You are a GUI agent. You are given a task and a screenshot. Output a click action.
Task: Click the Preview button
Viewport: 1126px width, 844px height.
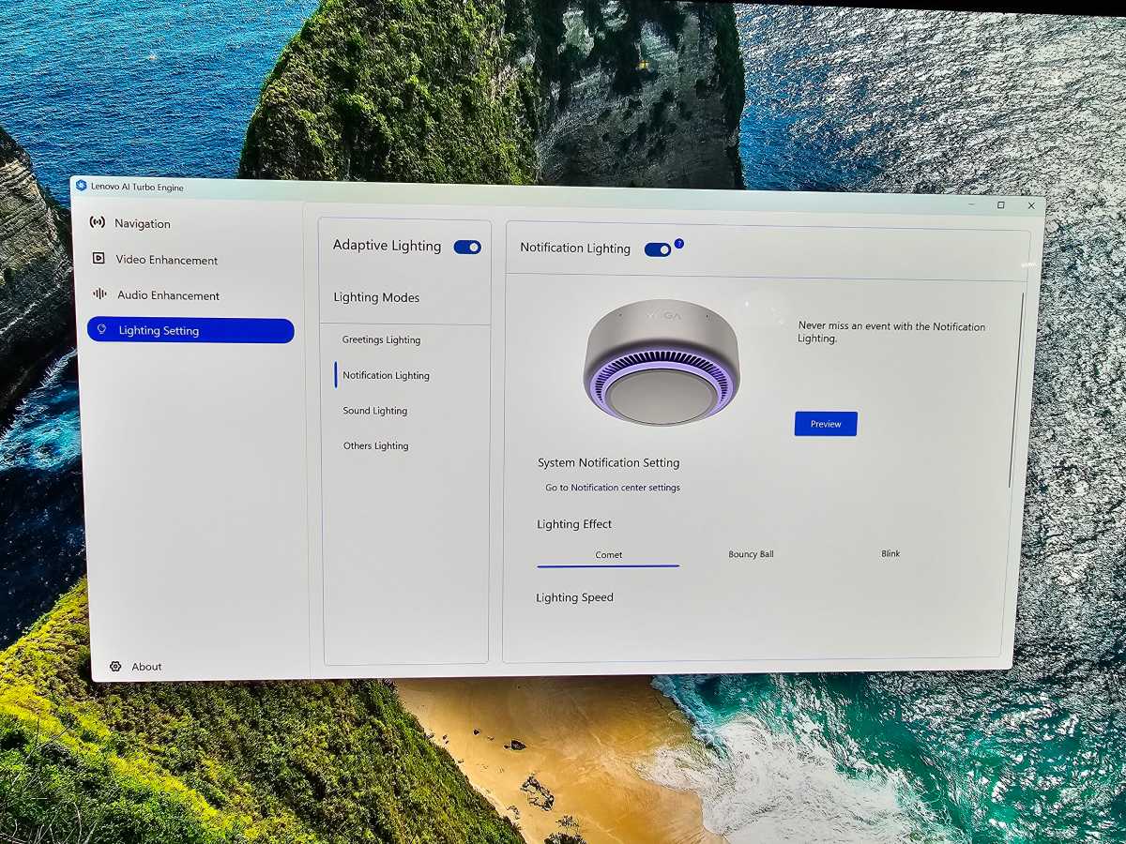click(x=825, y=424)
